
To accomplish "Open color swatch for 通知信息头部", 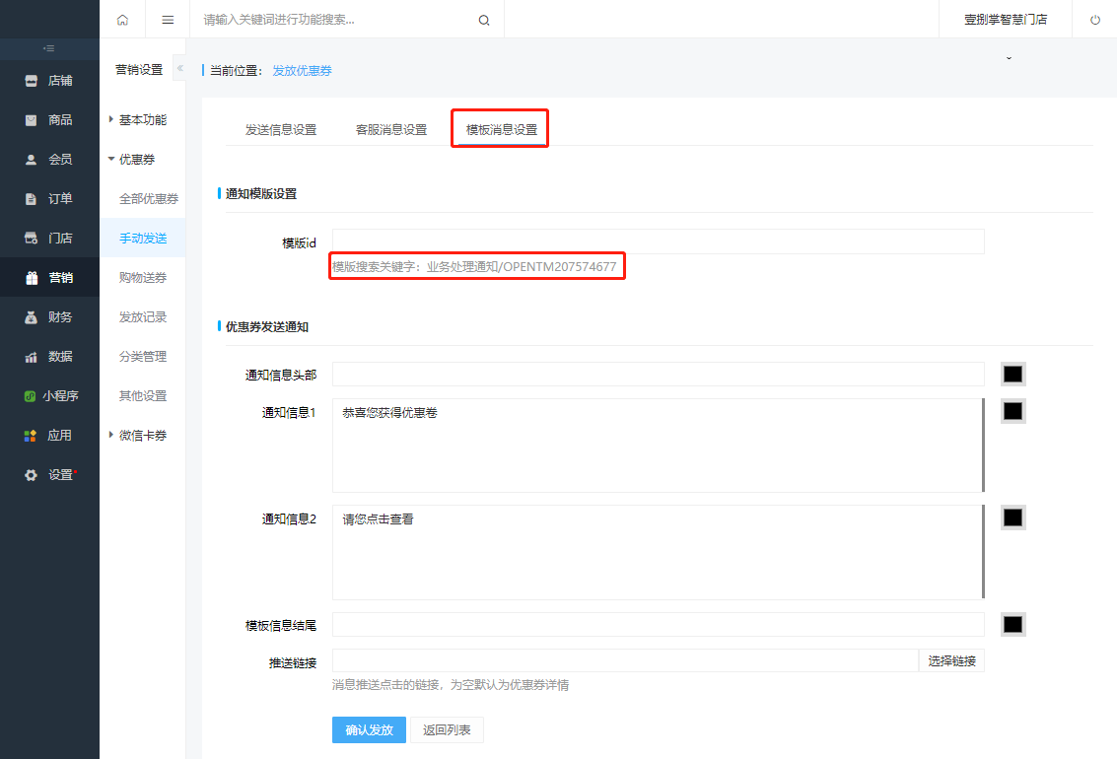I will [1013, 374].
